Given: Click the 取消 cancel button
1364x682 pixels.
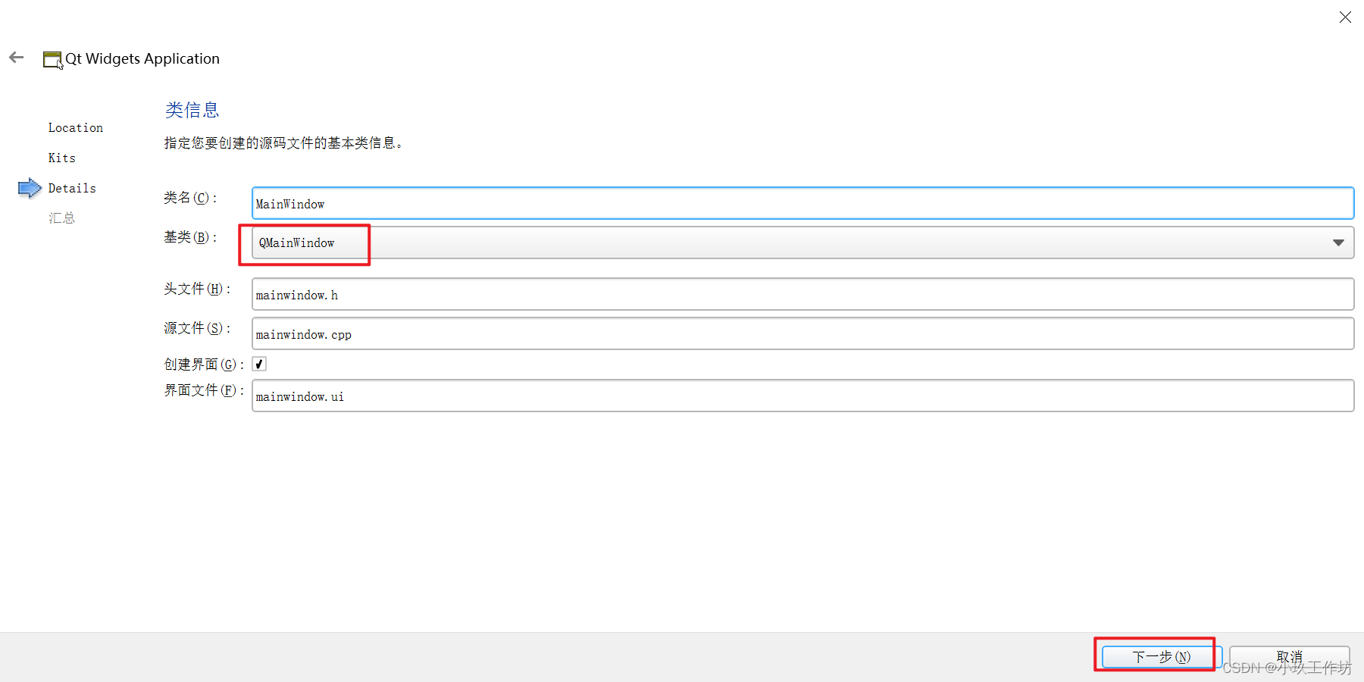Looking at the screenshot, I should [1289, 657].
